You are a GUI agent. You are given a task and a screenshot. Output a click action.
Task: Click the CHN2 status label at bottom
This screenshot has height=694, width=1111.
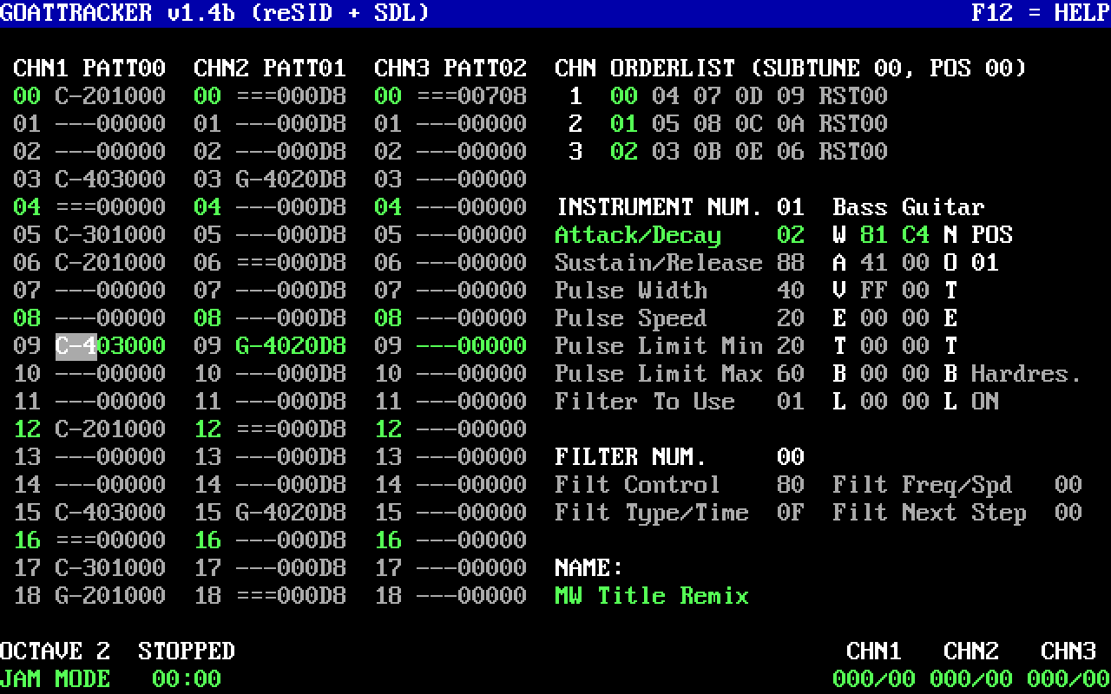(x=971, y=651)
